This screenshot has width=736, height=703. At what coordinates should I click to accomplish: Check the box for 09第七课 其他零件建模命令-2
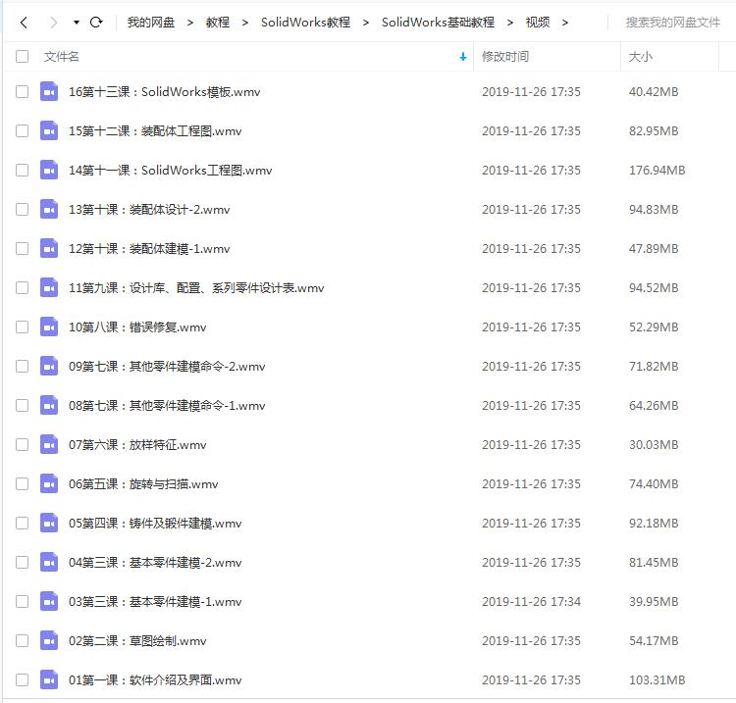[x=22, y=366]
